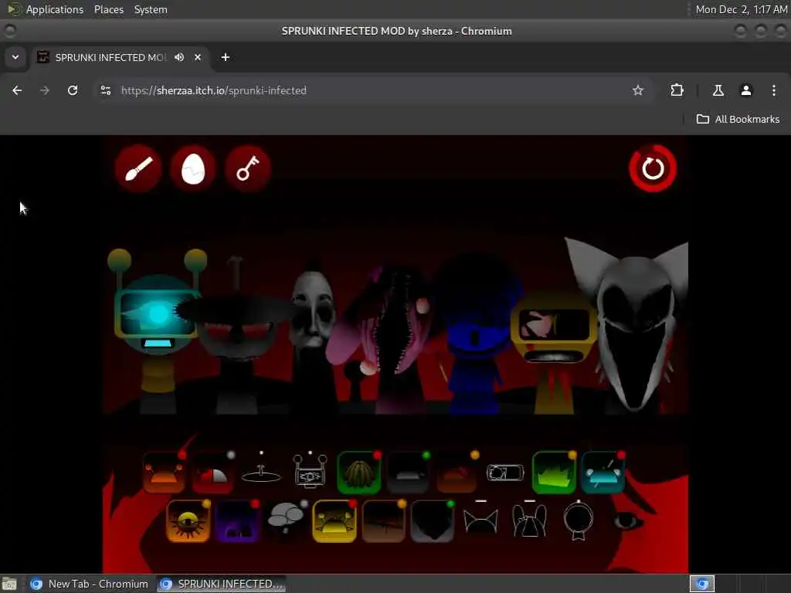Click the red circular reset button
Viewport: 791px width, 593px height.
click(653, 168)
